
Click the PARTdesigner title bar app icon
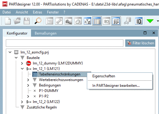pyautogui.click(x=5, y=4)
